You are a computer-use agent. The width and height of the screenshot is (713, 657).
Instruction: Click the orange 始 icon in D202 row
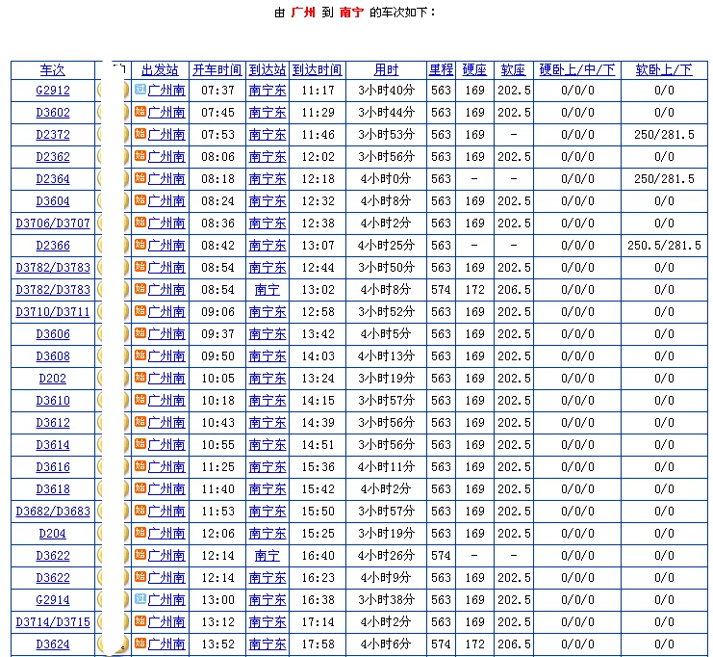140,378
